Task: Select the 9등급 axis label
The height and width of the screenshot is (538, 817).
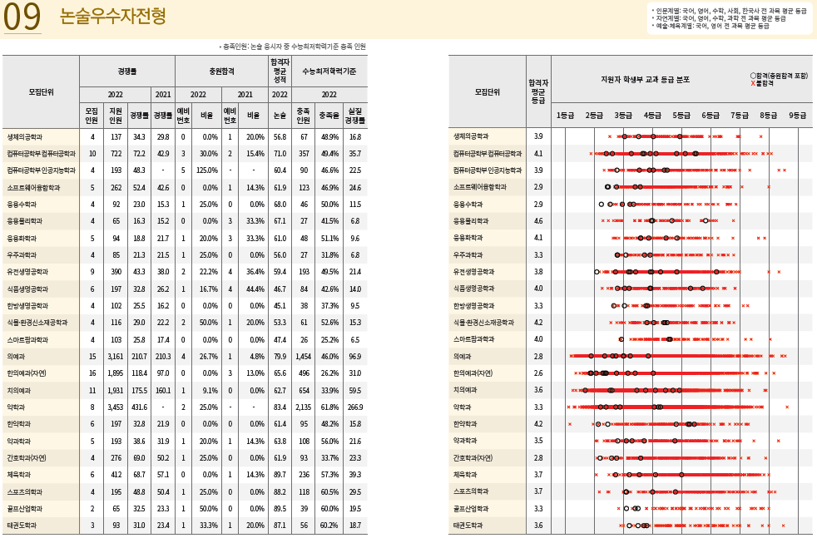Action: coord(797,115)
